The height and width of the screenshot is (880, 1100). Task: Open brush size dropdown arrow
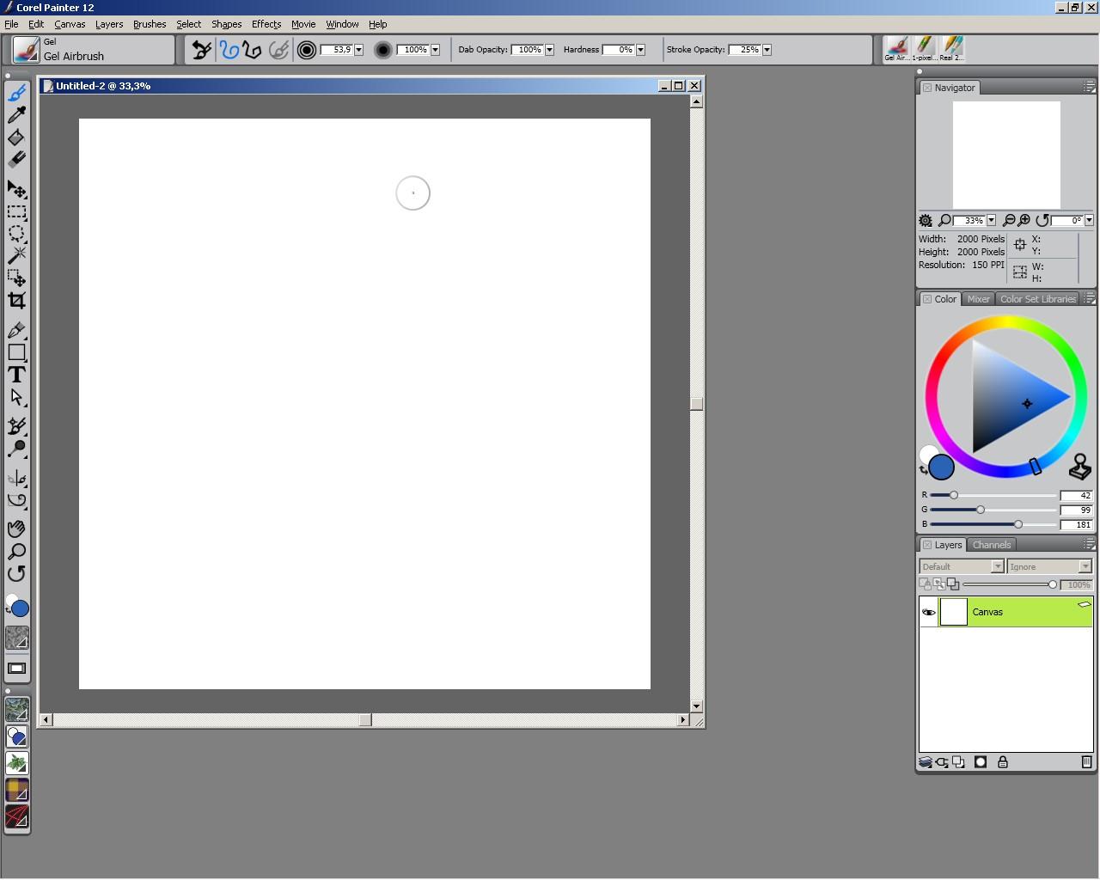pos(359,50)
